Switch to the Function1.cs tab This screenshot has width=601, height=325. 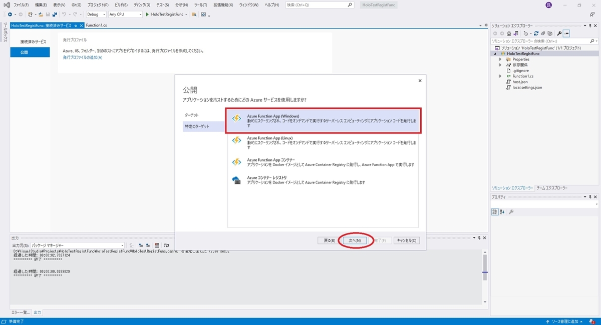pos(96,25)
